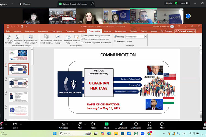Click the Zoom 'Sign in' button
This screenshot has height=137, width=206.
click(169, 4)
